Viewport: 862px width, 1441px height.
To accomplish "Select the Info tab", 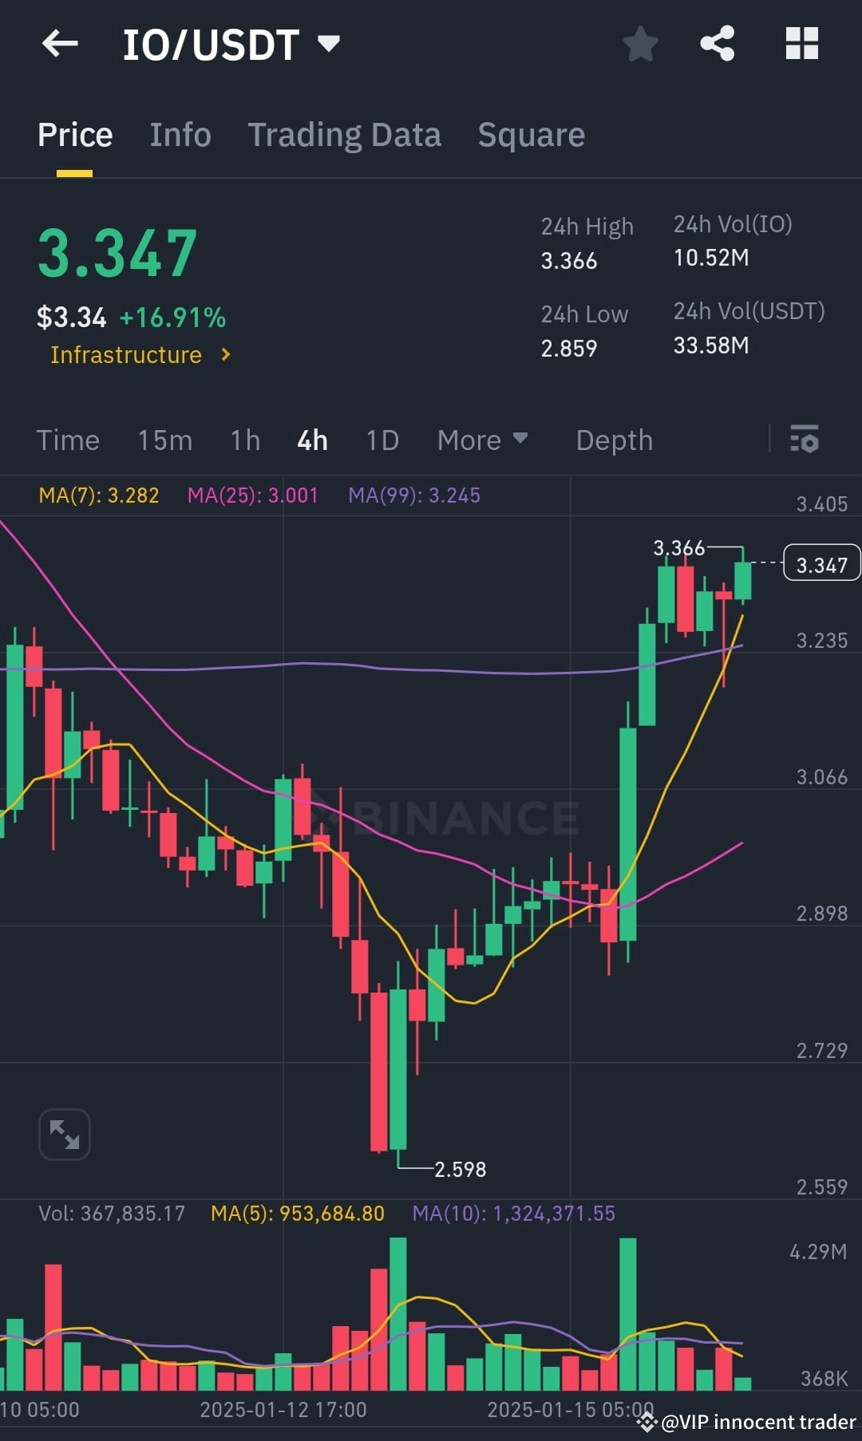I will [x=180, y=134].
